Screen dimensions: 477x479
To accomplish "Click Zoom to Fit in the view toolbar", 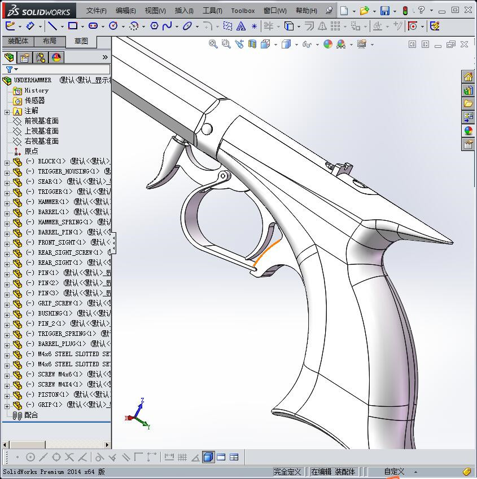I will point(213,45).
